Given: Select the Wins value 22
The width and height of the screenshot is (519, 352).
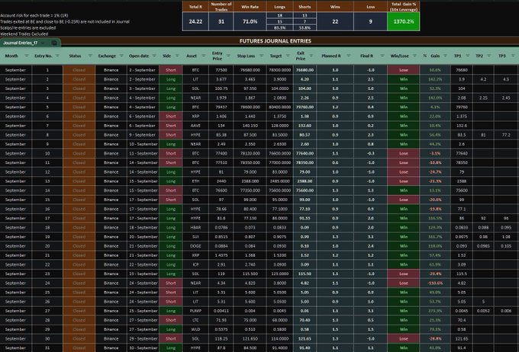Looking at the screenshot, I should (335, 21).
